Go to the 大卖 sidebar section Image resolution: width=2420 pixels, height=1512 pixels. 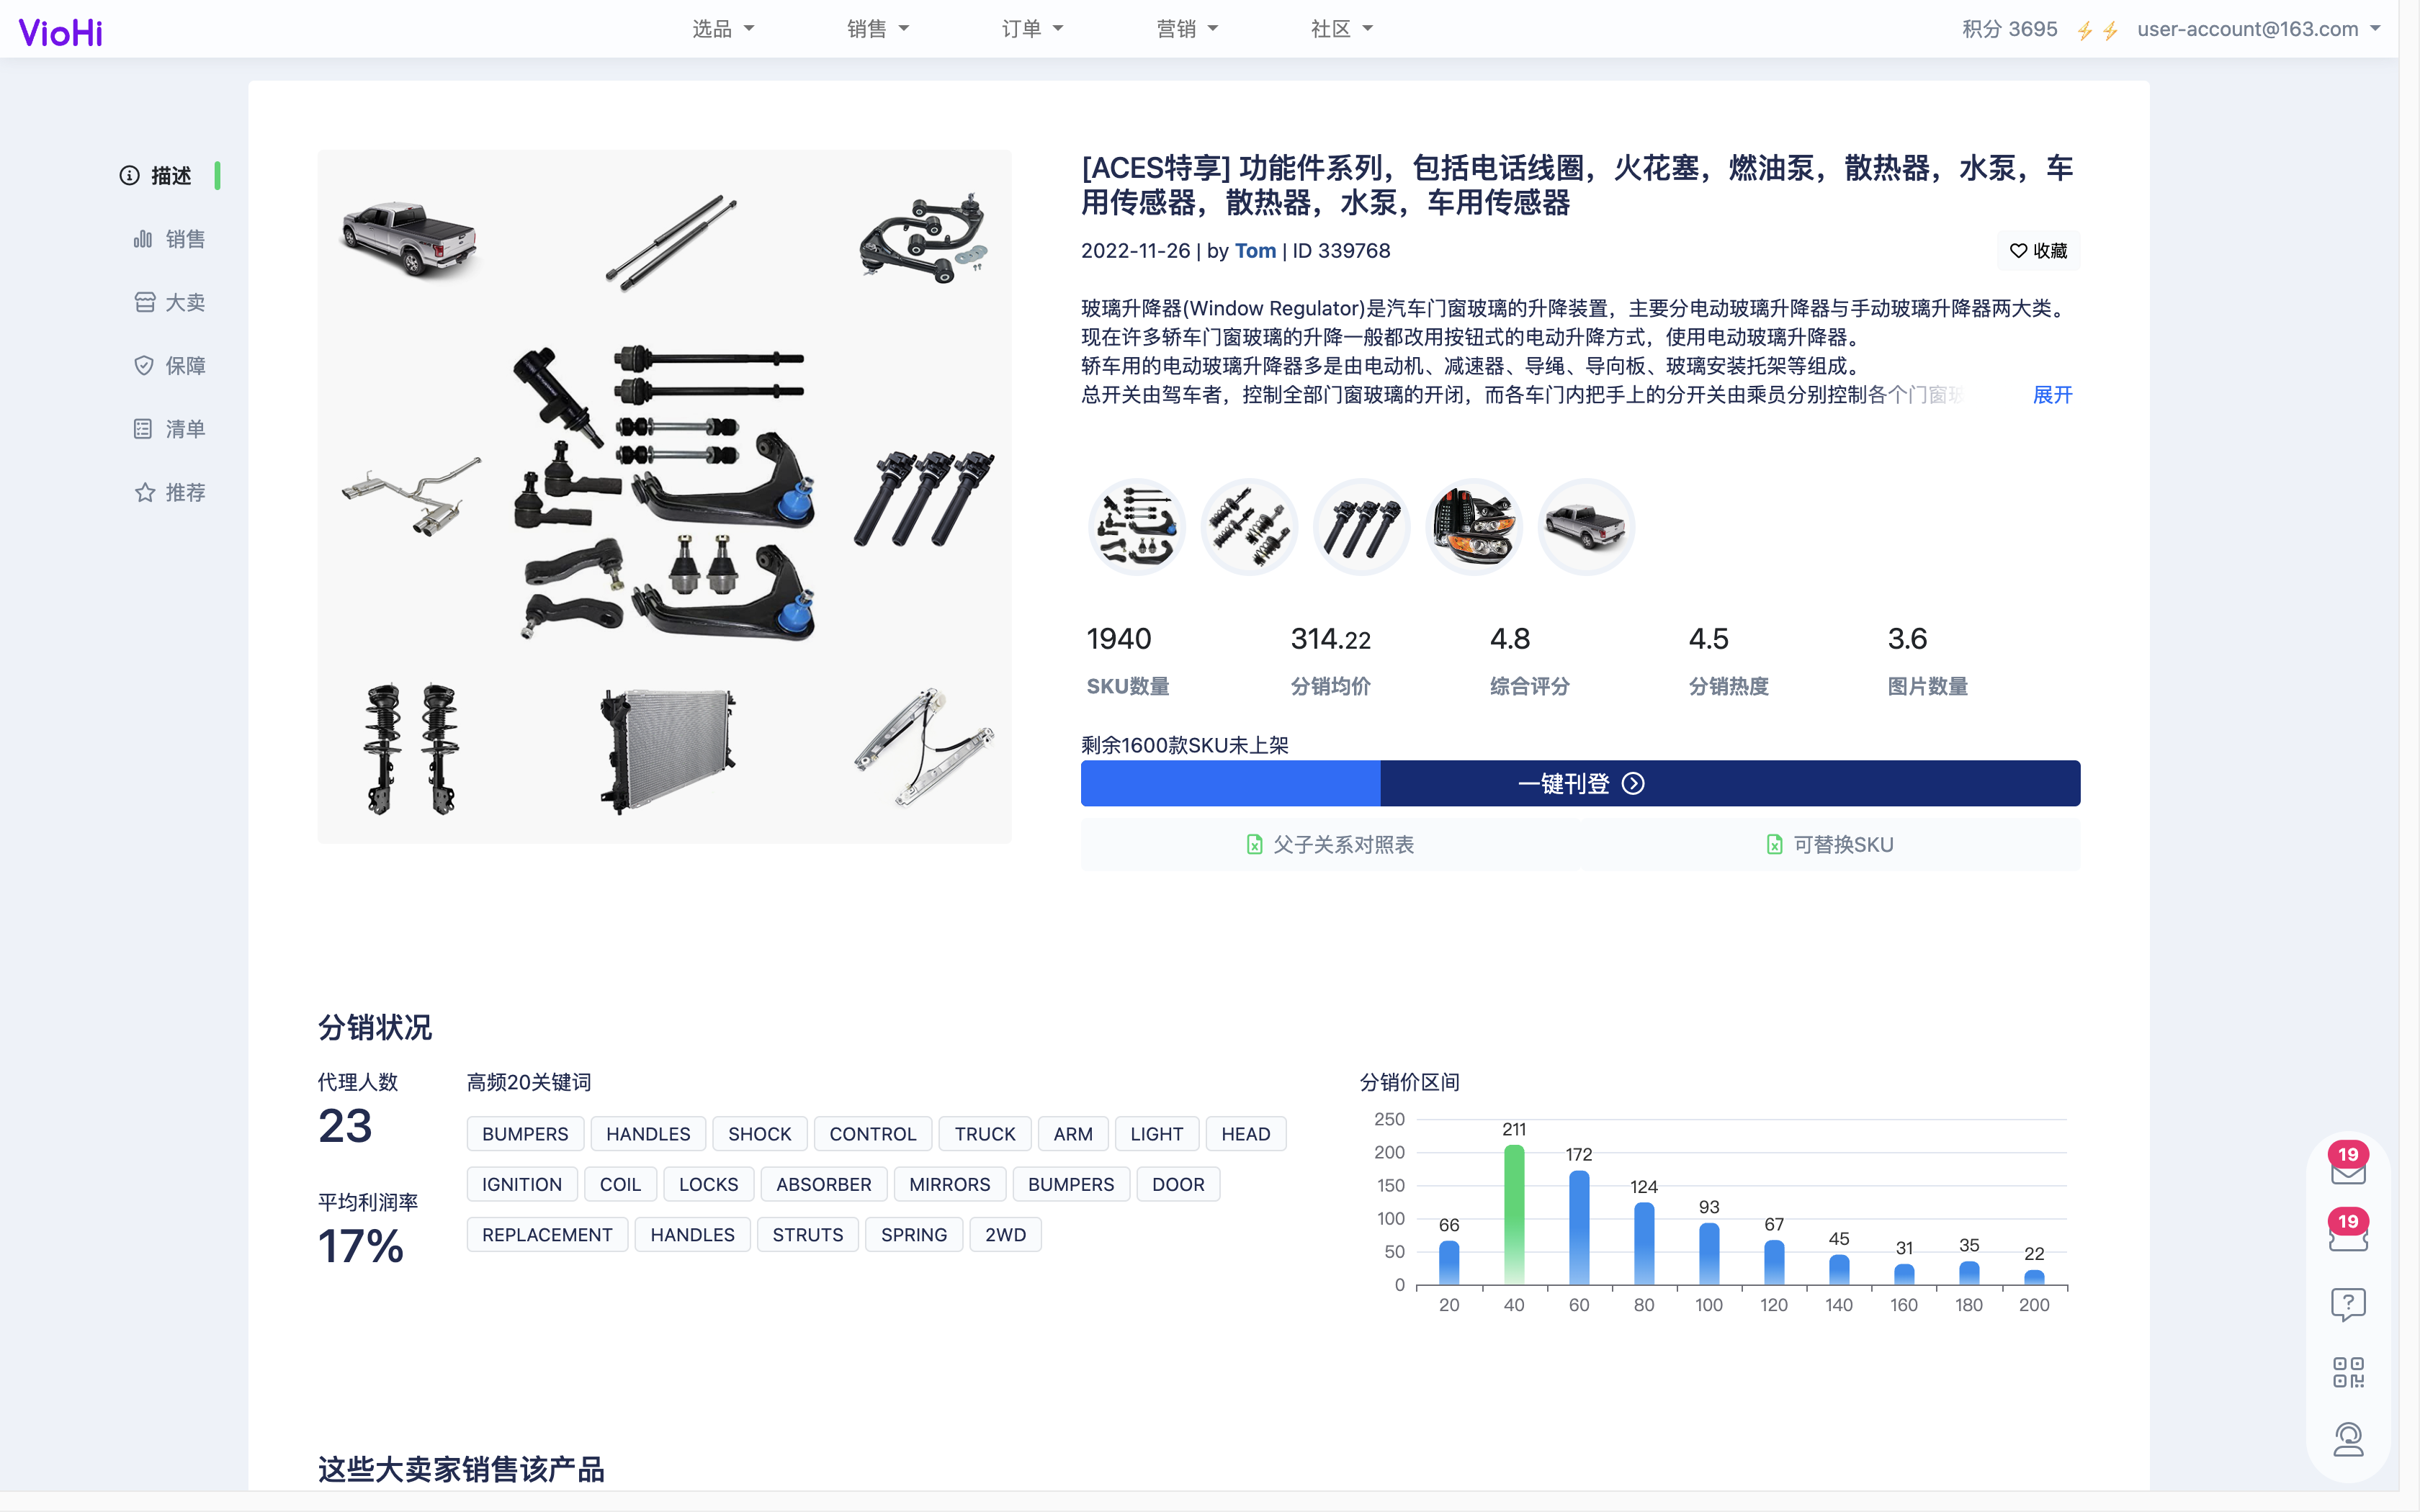168,302
